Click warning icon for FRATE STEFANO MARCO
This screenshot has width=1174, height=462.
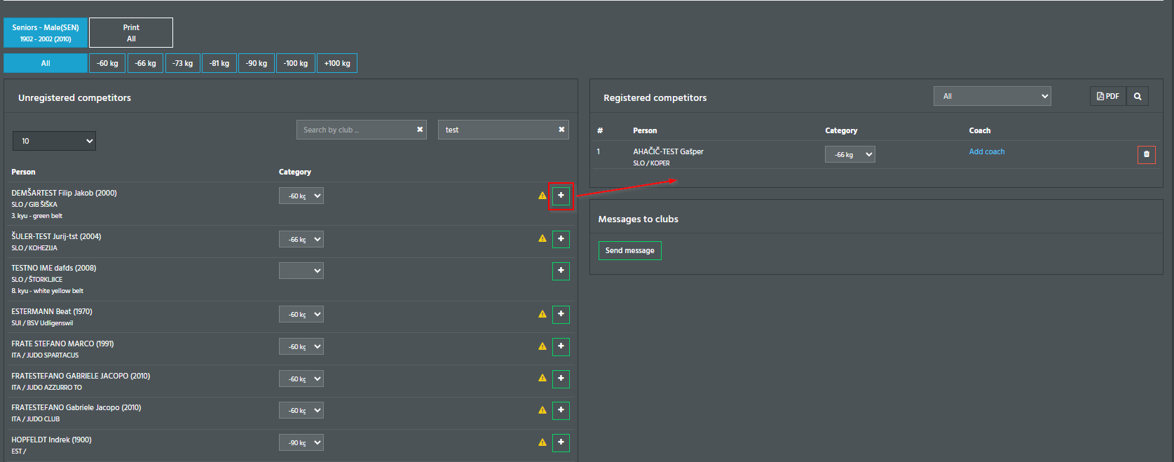pyautogui.click(x=542, y=346)
